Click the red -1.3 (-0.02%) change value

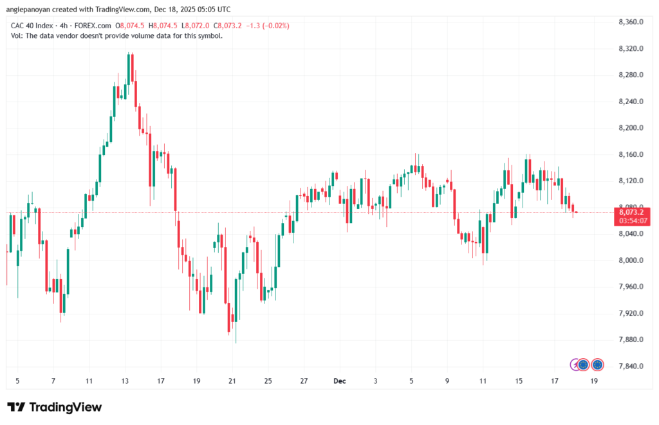pos(267,26)
